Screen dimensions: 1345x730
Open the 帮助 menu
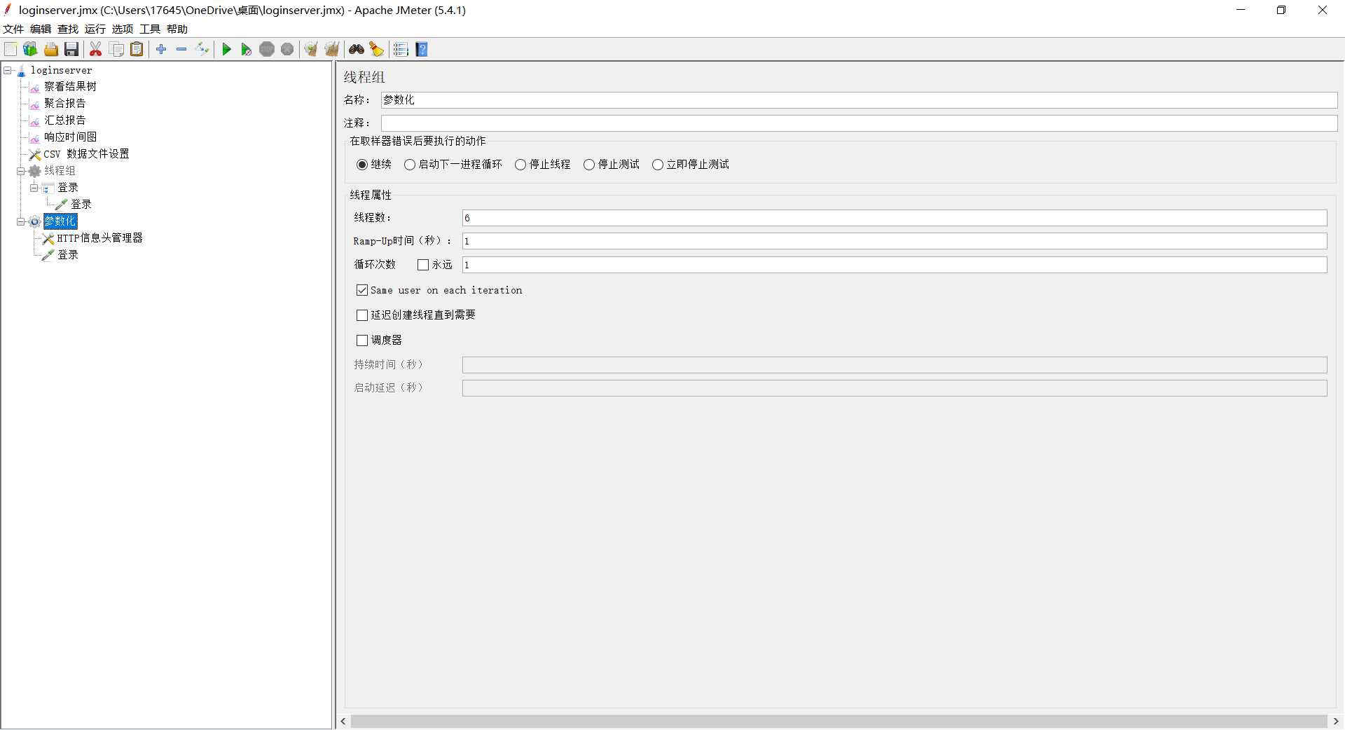pyautogui.click(x=177, y=29)
